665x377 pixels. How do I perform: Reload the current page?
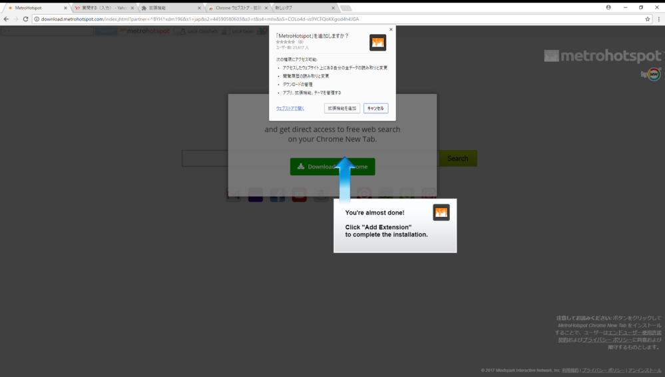[26, 19]
